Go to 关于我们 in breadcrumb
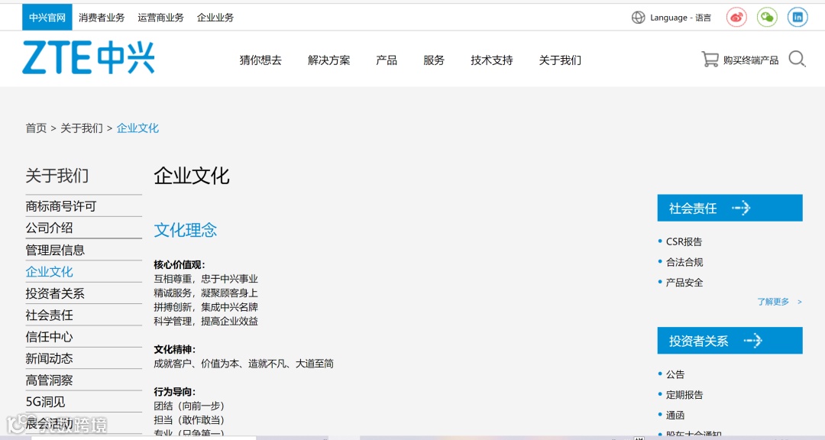Image resolution: width=825 pixels, height=440 pixels. click(x=82, y=128)
